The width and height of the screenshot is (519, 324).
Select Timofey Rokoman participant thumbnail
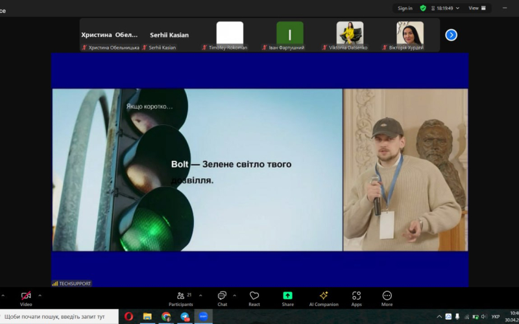click(230, 35)
